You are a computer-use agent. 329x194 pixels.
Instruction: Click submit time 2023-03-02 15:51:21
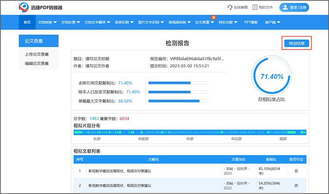(x=190, y=66)
